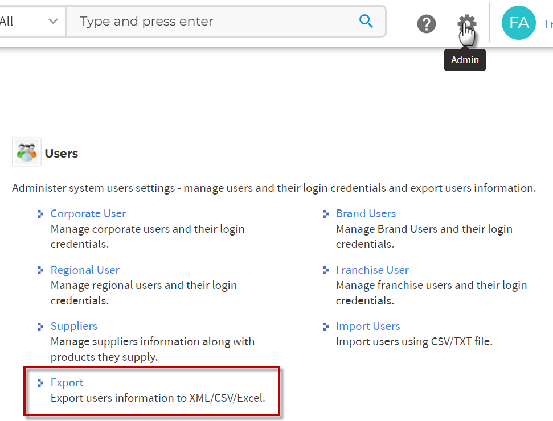Open the Import Users link

(368, 326)
